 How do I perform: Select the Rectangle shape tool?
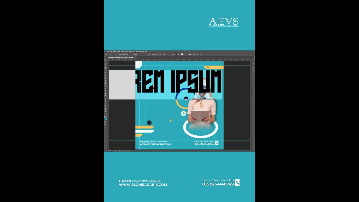click(105, 106)
